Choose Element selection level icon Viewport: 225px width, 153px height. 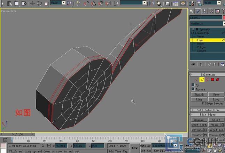tap(218, 80)
